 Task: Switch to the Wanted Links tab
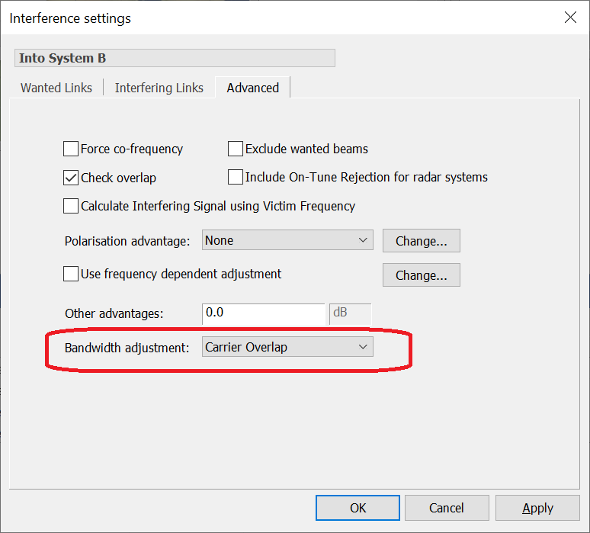(x=56, y=88)
